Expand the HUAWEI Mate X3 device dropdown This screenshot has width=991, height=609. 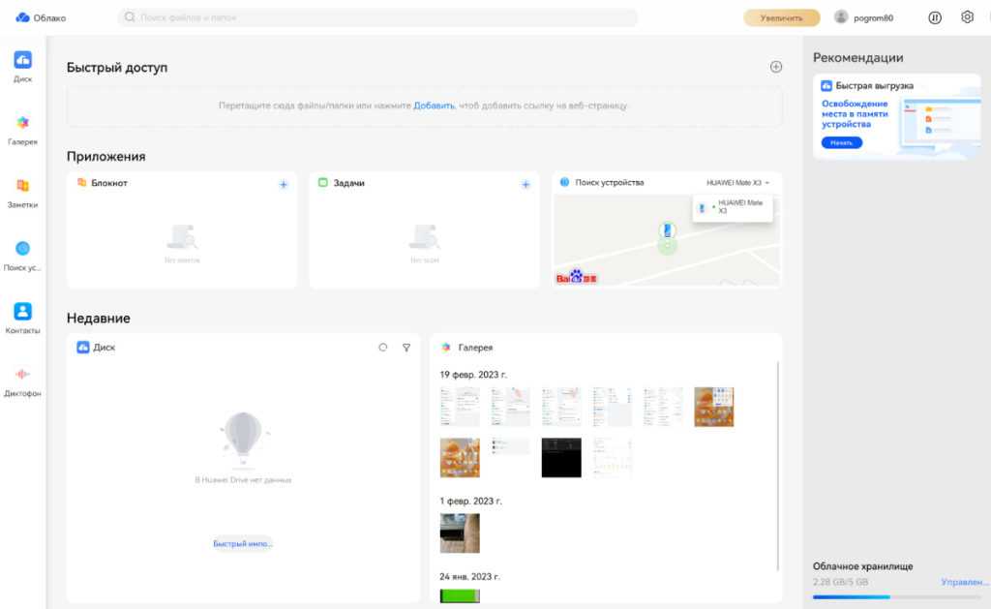[x=738, y=183]
